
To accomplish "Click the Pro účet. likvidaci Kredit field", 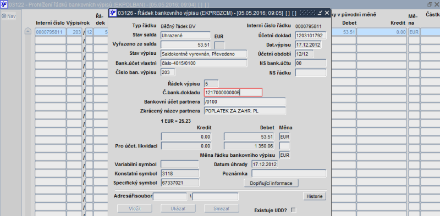I will (186, 146).
